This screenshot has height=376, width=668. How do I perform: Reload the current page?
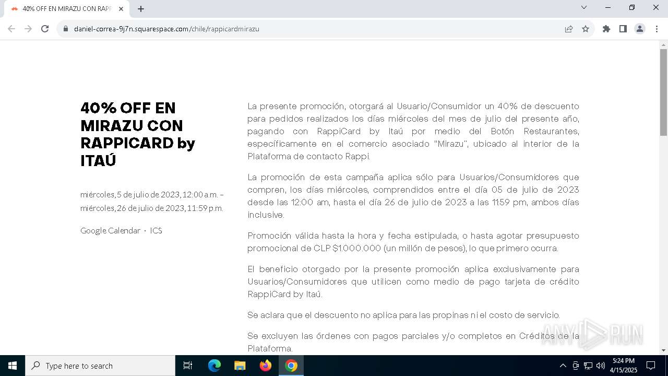(45, 29)
